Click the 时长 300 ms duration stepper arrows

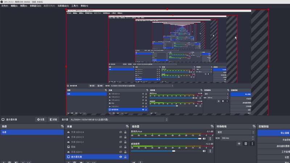(253, 138)
